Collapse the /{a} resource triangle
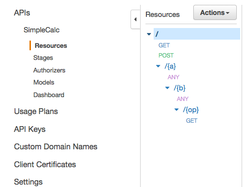This screenshot has width=245, height=187. tap(158, 66)
